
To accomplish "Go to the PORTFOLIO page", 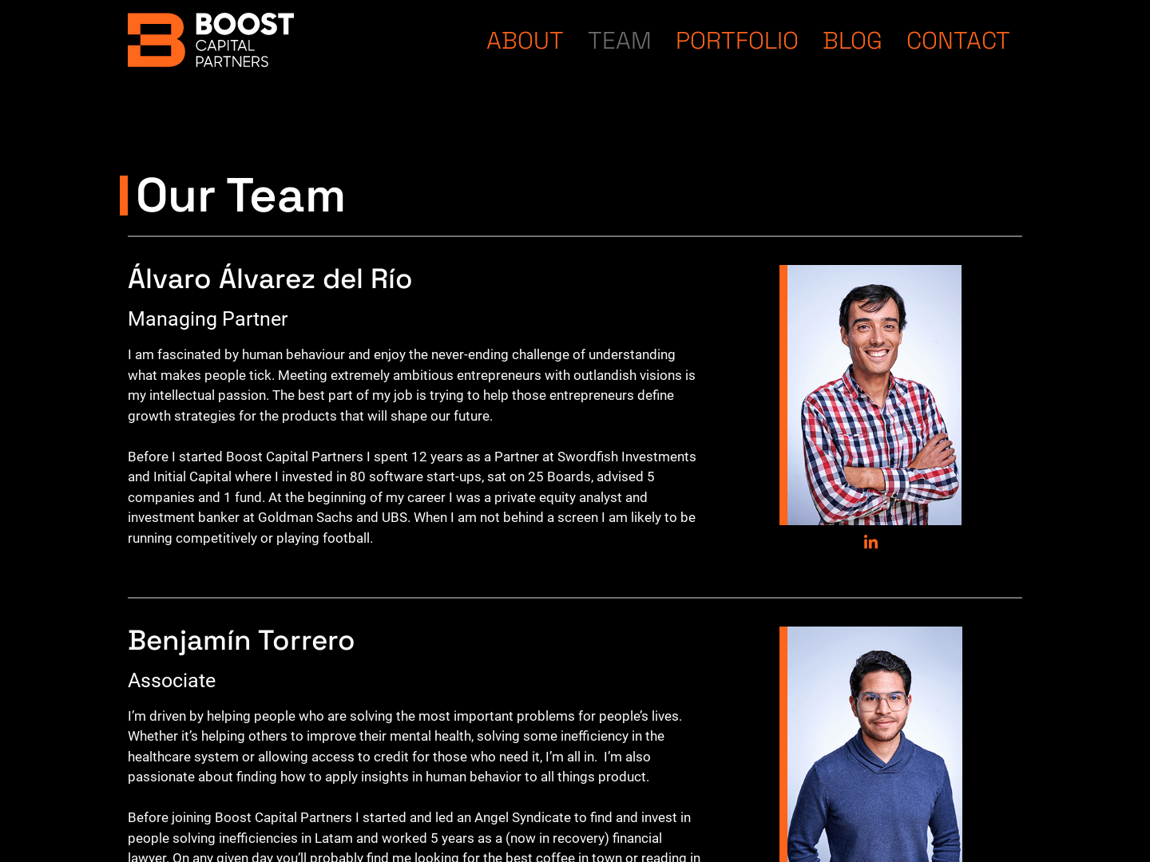I will [736, 40].
